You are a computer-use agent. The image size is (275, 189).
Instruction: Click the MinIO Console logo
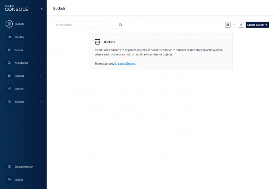(16, 8)
